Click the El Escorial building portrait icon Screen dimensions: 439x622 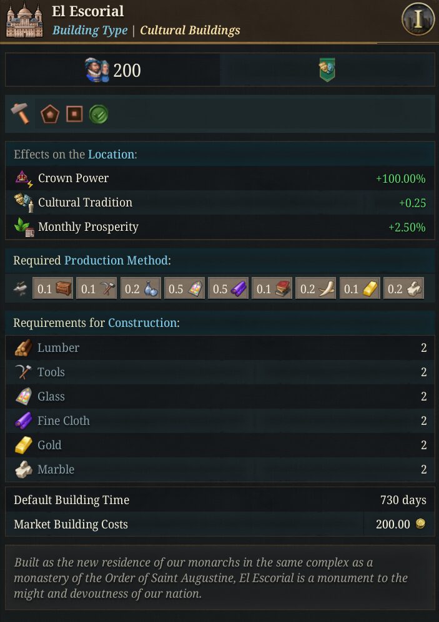(x=24, y=20)
